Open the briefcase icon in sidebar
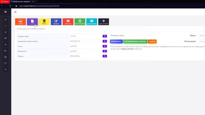The image size is (205, 115). pyautogui.click(x=5, y=38)
